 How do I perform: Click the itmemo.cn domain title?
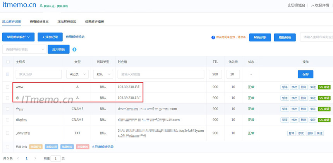(x=19, y=5)
